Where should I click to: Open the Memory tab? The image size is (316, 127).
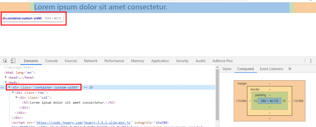[x=137, y=61]
